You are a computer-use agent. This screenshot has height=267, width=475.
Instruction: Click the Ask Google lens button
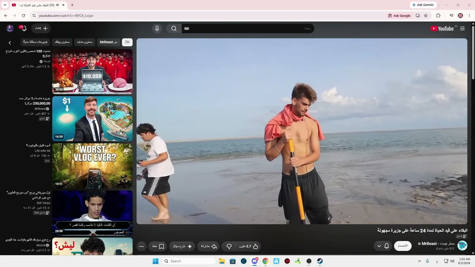(x=399, y=16)
